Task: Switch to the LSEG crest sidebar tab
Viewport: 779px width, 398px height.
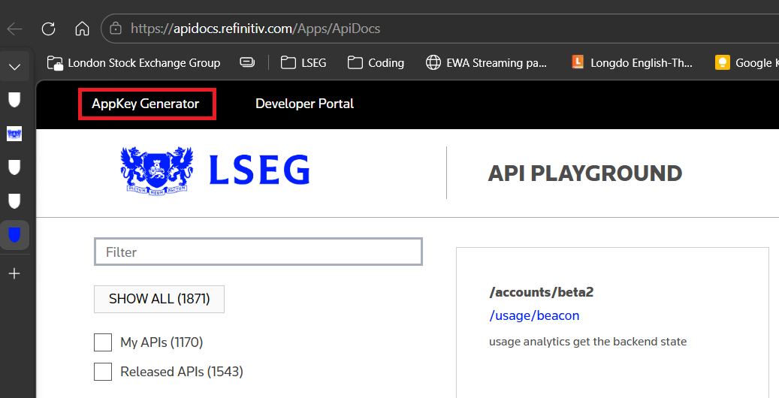Action: 14,134
